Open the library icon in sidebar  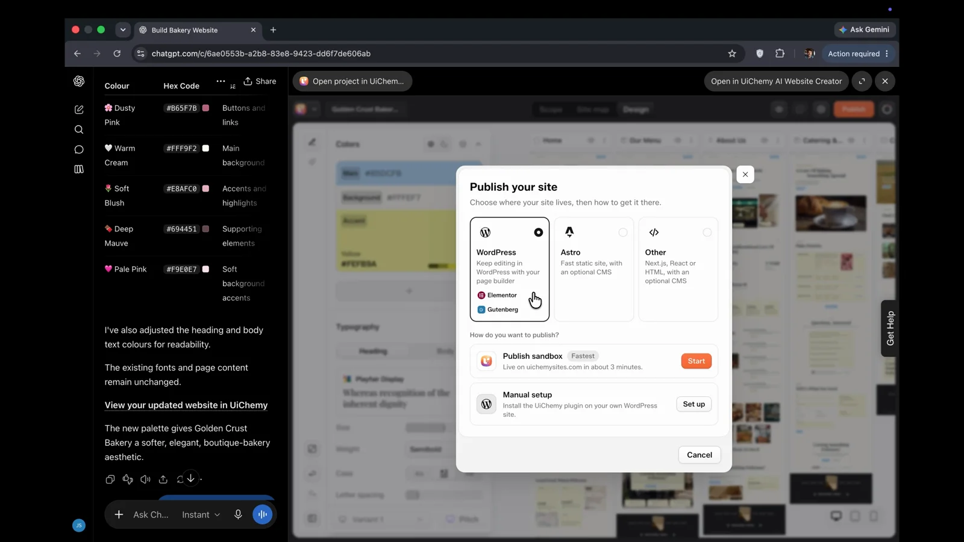(x=79, y=169)
